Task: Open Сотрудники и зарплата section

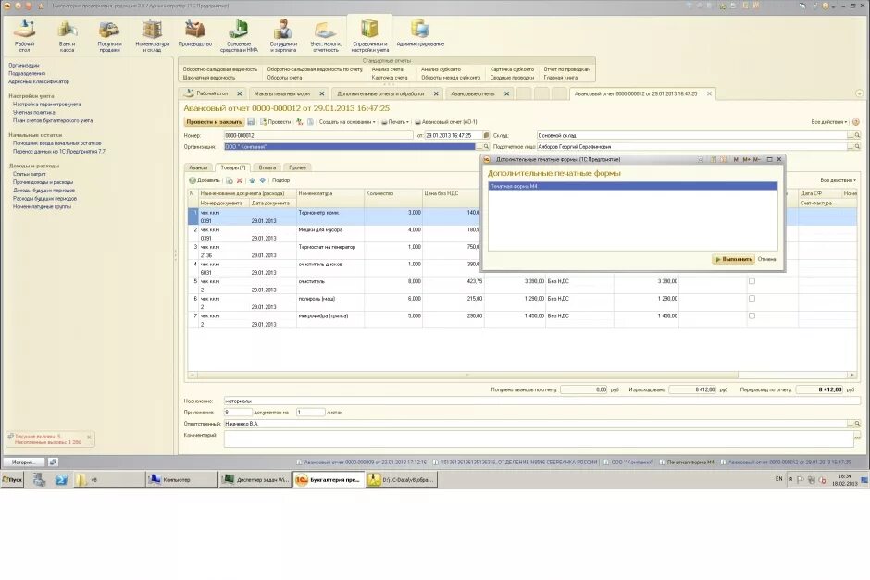Action: click(x=283, y=36)
